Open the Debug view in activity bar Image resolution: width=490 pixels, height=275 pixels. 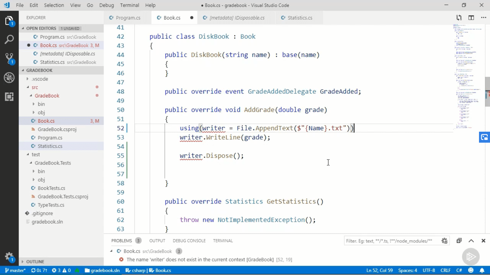[9, 78]
